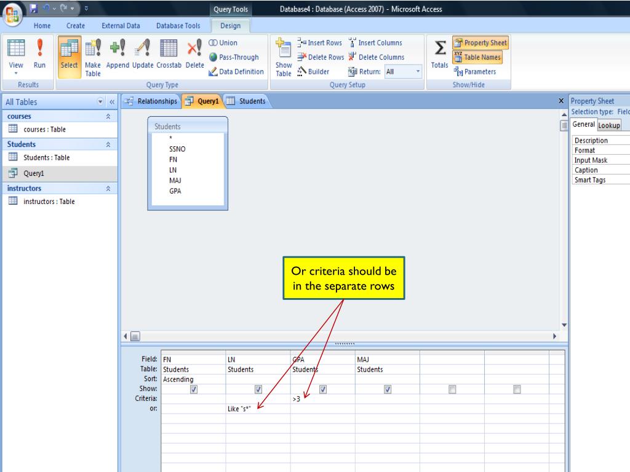Select the Data Definition option
Screen dimensions: 630x472
click(x=236, y=71)
